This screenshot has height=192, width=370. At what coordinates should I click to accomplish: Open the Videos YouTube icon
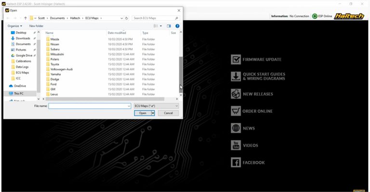coord(236,145)
